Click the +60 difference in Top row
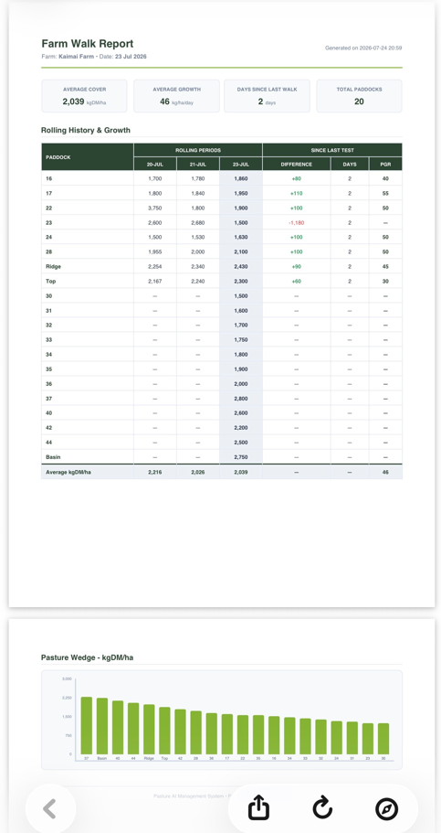The height and width of the screenshot is (833, 441). [x=296, y=281]
